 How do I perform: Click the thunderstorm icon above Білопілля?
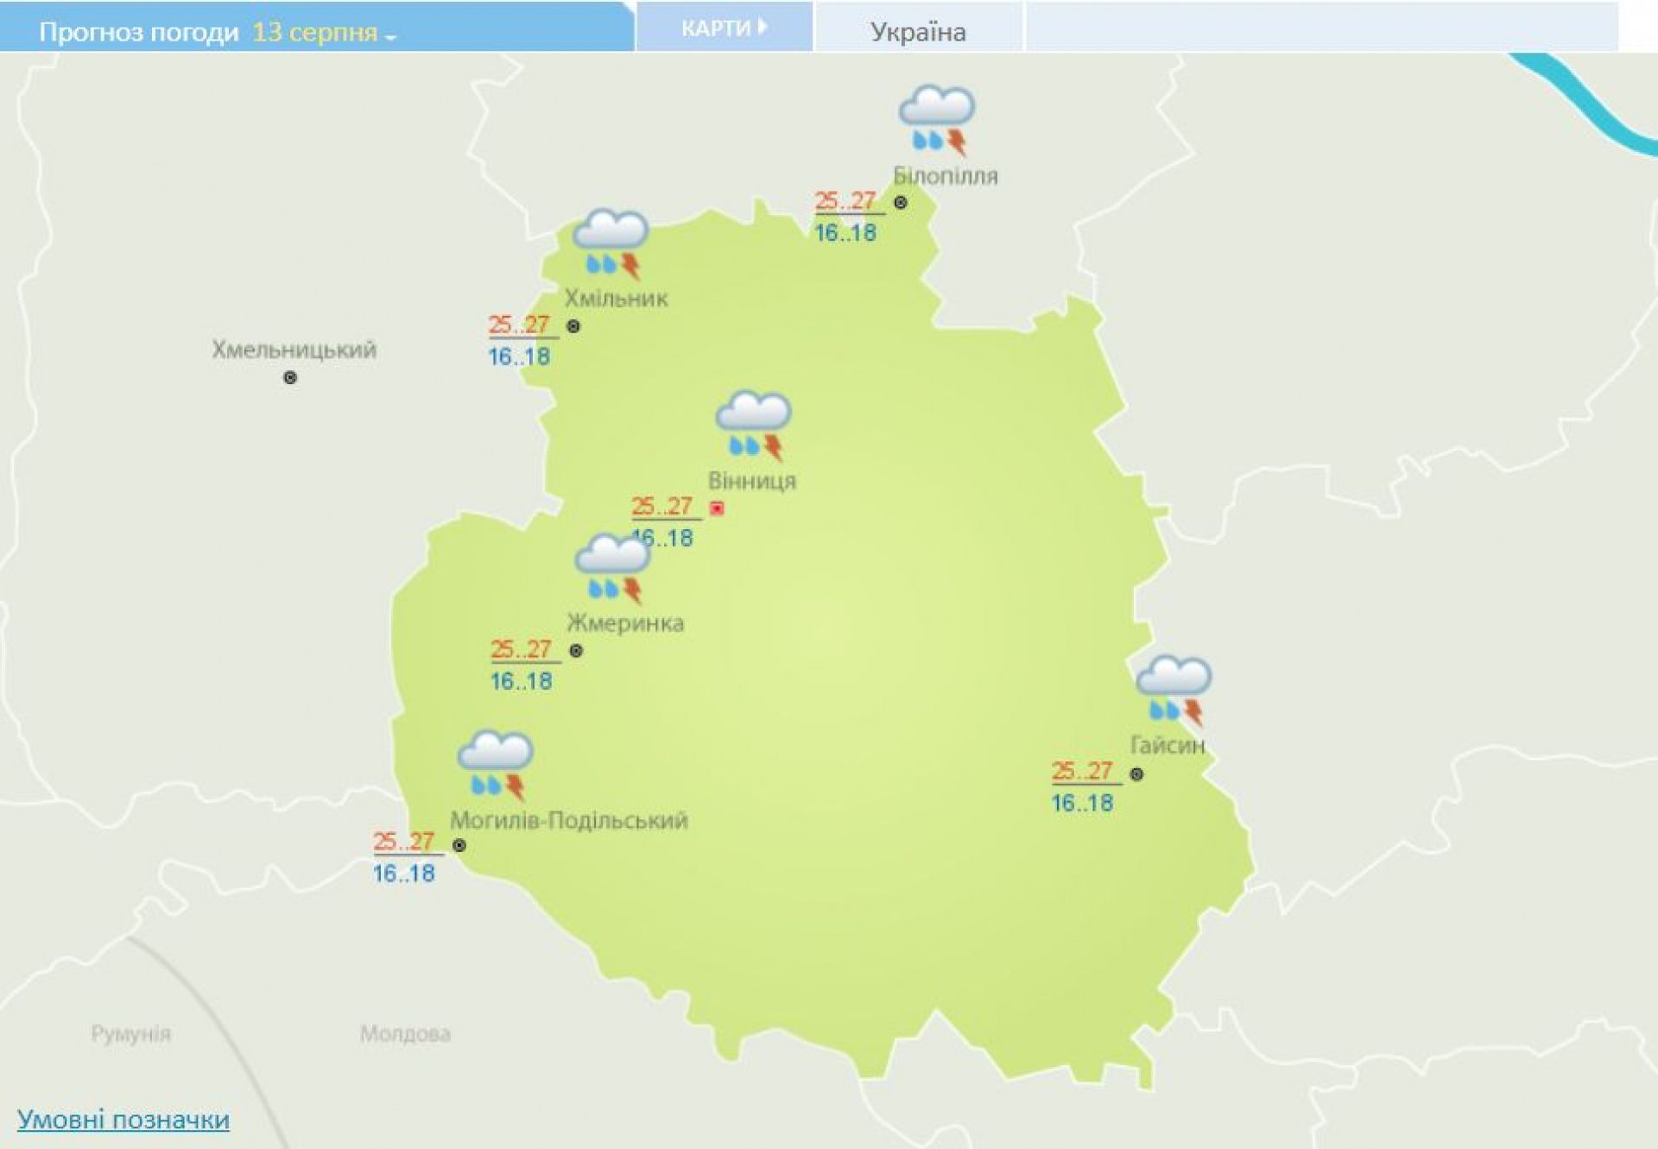(936, 119)
